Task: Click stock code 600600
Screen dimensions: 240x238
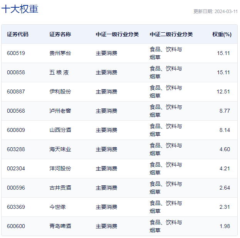Action: [16, 226]
